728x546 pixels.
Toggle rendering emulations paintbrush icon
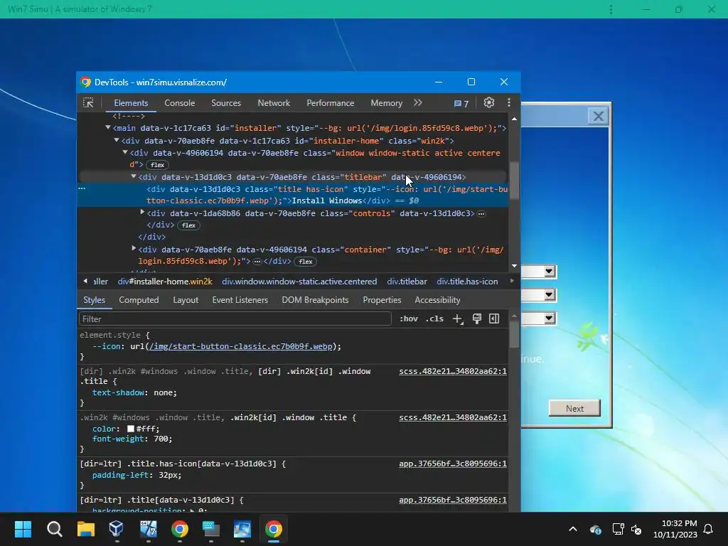coord(477,318)
